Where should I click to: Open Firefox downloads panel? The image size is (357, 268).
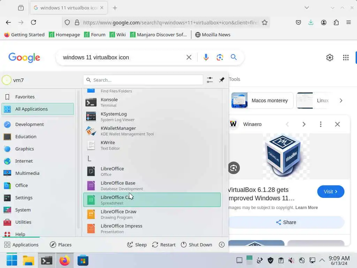[311, 22]
